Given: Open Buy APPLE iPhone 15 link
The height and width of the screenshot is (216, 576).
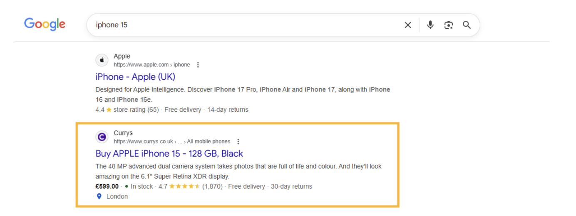Looking at the screenshot, I should point(169,154).
